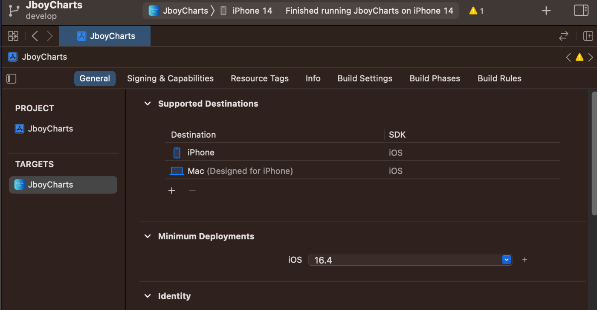The width and height of the screenshot is (597, 310).
Task: Click the iOS SDK cell in iPhone row
Action: click(x=396, y=153)
